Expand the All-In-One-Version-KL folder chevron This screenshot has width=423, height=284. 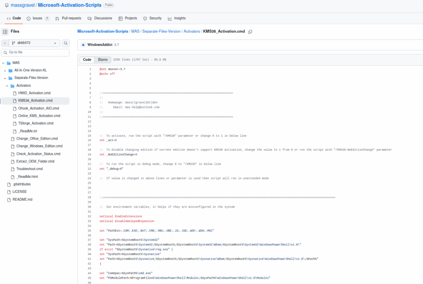pyautogui.click(x=5, y=70)
